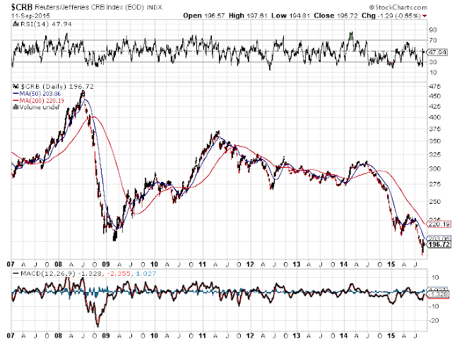The image size is (452, 342).
Task: Click the blue line swatch for MA(50)
Action: [16, 94]
